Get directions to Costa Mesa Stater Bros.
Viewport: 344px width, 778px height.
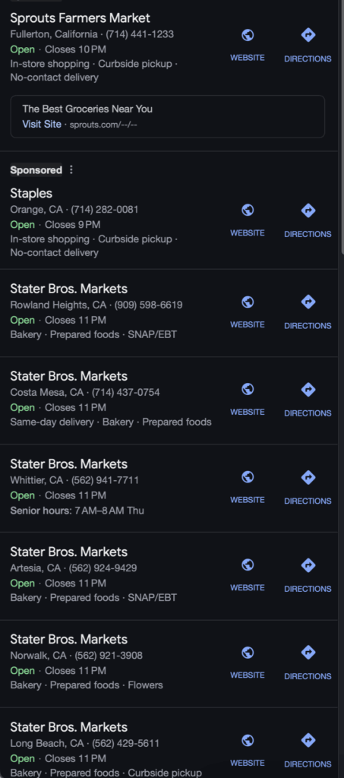tap(308, 400)
